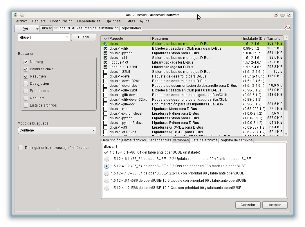Select 1.5.12-4.1.2-x86_64 openSUSE-12.2-1.6 version

pos(107,173)
